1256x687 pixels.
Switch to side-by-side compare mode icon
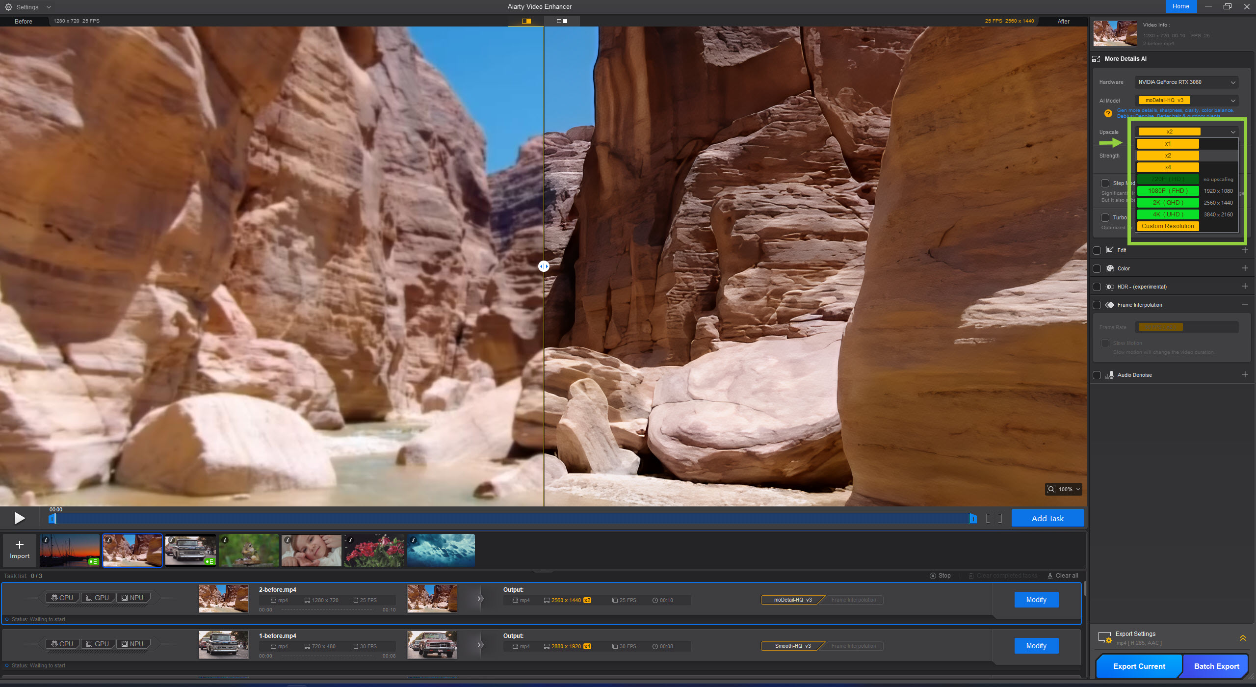pyautogui.click(x=562, y=21)
